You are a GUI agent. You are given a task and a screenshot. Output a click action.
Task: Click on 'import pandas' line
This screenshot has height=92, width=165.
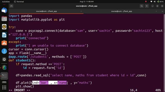coord(20,16)
